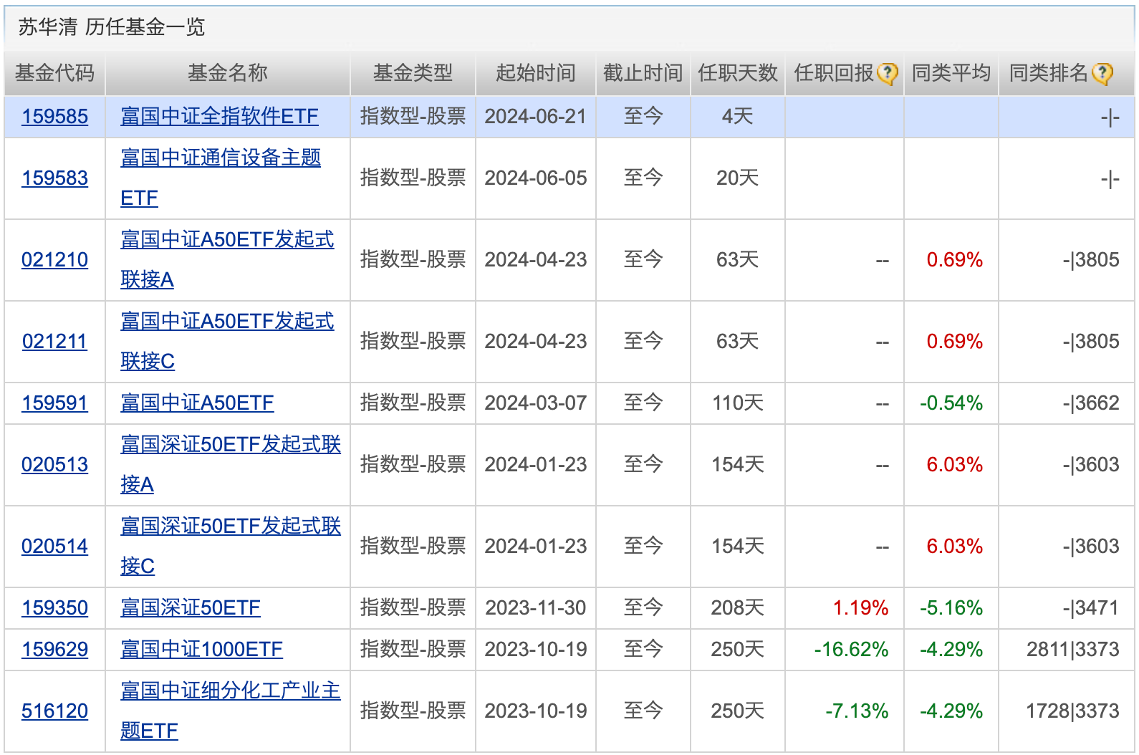The image size is (1139, 755).
Task: Open 富国深证50ETF fund link
Action: tap(191, 607)
